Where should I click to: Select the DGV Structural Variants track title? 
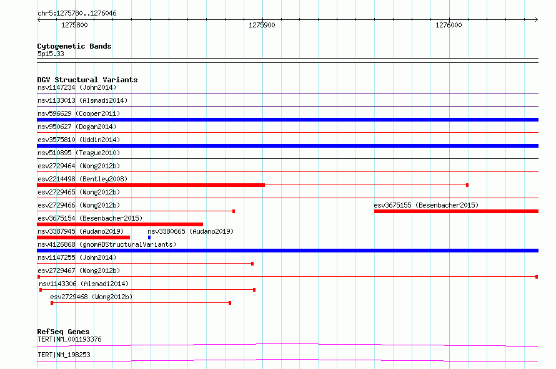[x=87, y=80]
